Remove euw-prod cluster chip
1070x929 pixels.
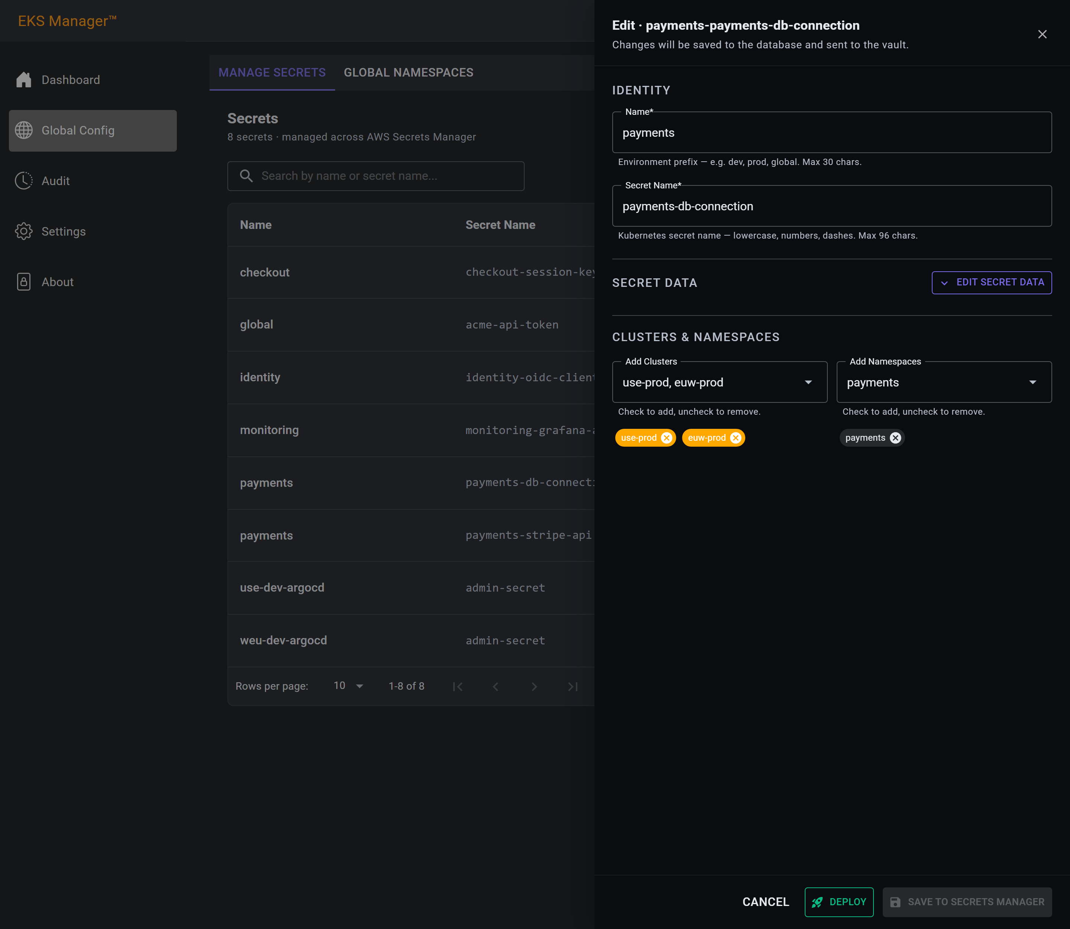(736, 438)
